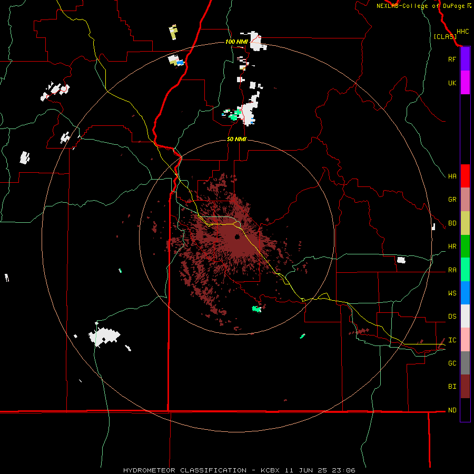This screenshot has width=474, height=474.
Task: Click the blue WS legend color swatch
Action: click(x=465, y=293)
